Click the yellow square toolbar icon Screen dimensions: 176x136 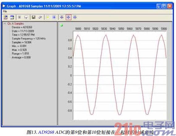pos(48,17)
